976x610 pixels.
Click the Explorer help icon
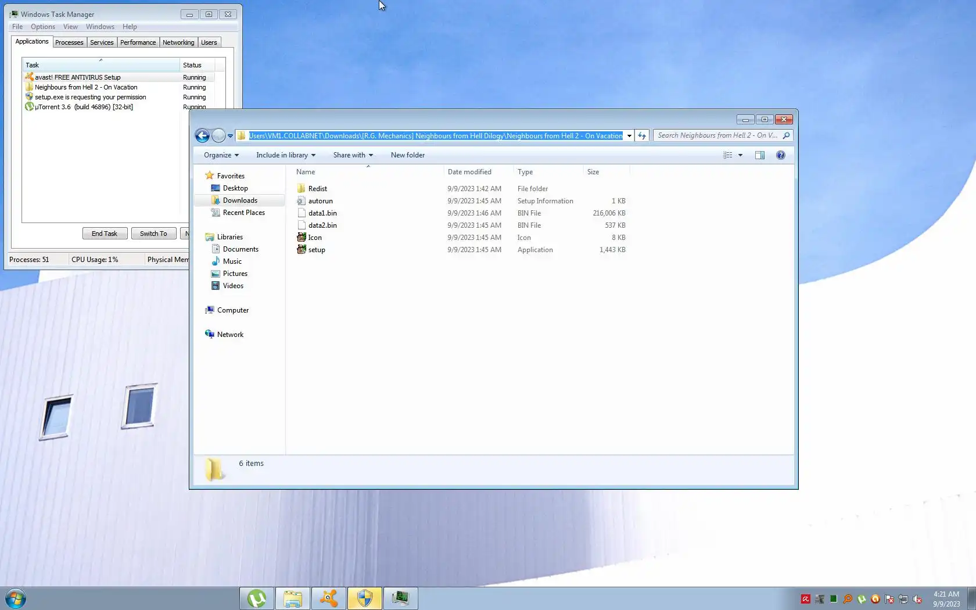pos(781,155)
